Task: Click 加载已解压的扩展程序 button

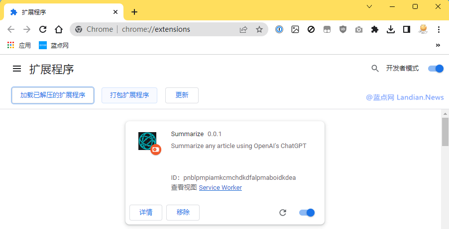Action: coord(53,95)
